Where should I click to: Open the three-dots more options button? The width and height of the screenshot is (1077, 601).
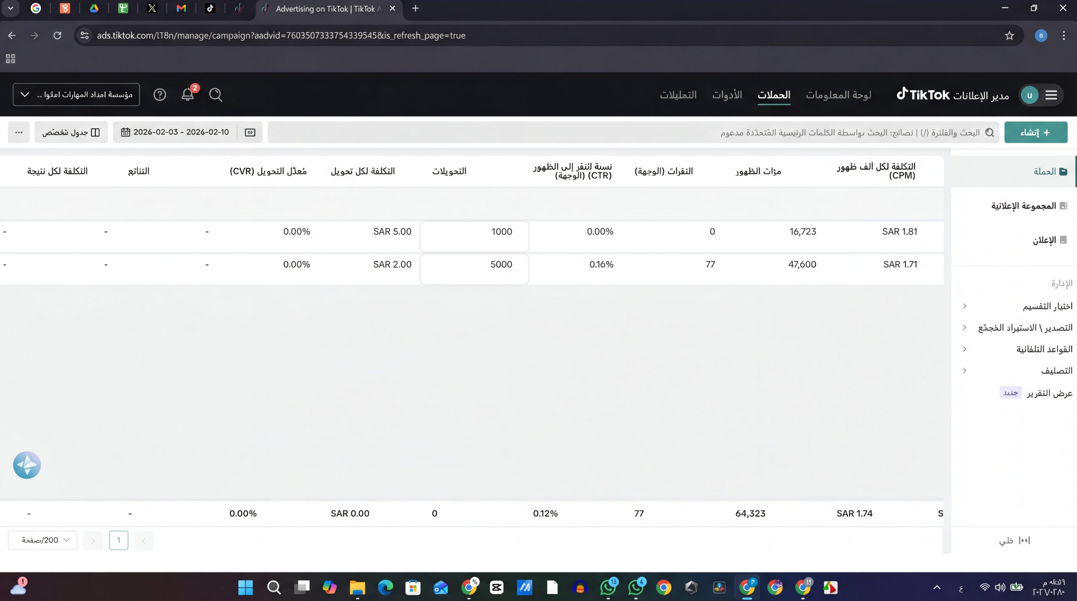point(19,132)
